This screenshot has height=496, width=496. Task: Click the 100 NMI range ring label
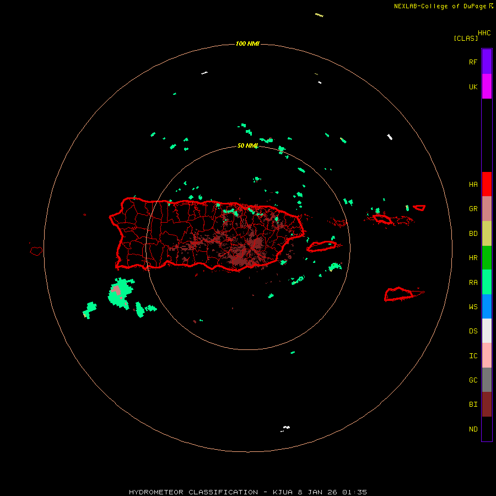point(247,44)
